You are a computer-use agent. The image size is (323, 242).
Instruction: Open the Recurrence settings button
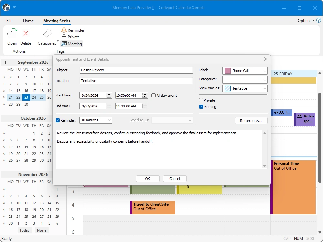251,121
